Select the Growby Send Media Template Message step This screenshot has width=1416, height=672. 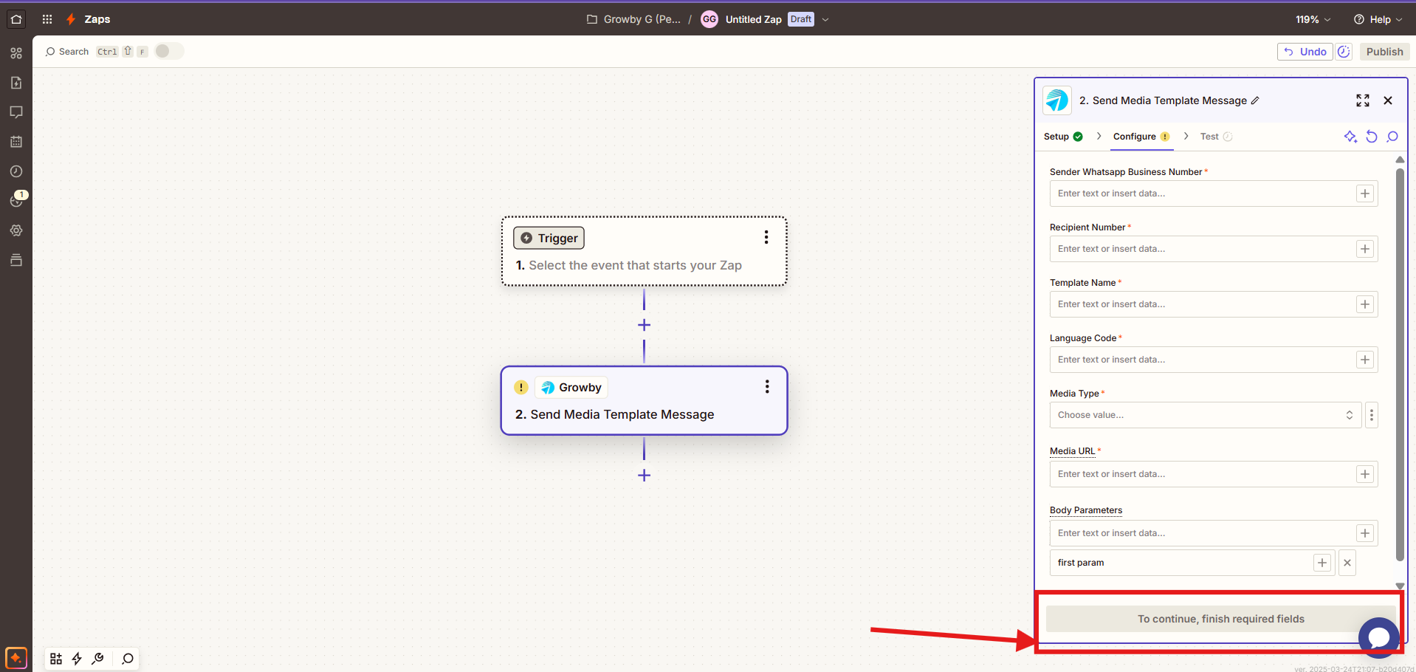(x=644, y=400)
